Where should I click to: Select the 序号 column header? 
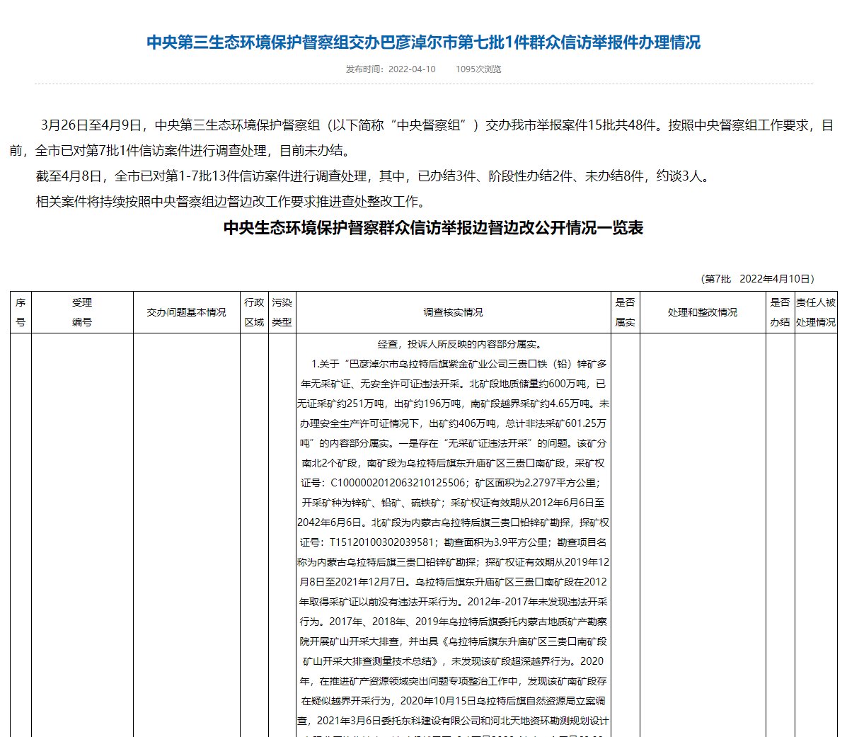tap(21, 312)
